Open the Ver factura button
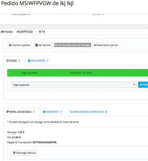The image size is (148, 161). [43, 45]
